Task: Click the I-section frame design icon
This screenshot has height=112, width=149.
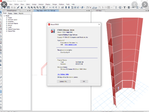Action: [116, 7]
